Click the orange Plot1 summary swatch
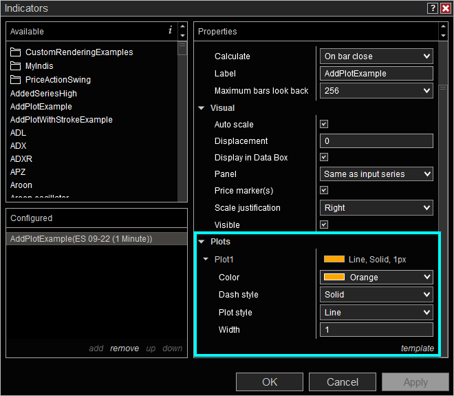Image resolution: width=454 pixels, height=396 pixels. [x=334, y=260]
